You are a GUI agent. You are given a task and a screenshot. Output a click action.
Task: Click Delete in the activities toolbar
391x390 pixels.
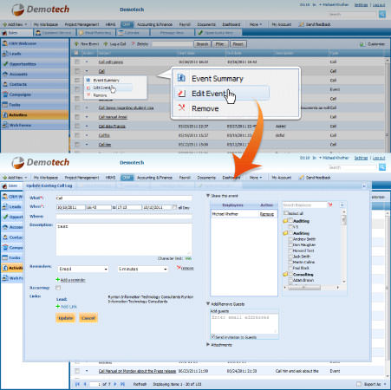(x=140, y=44)
